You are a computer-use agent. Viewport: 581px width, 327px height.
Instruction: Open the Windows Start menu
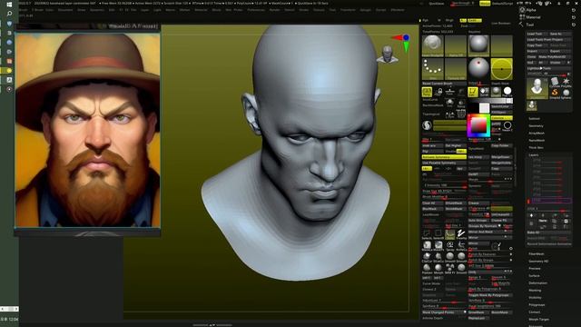[x=9, y=4]
